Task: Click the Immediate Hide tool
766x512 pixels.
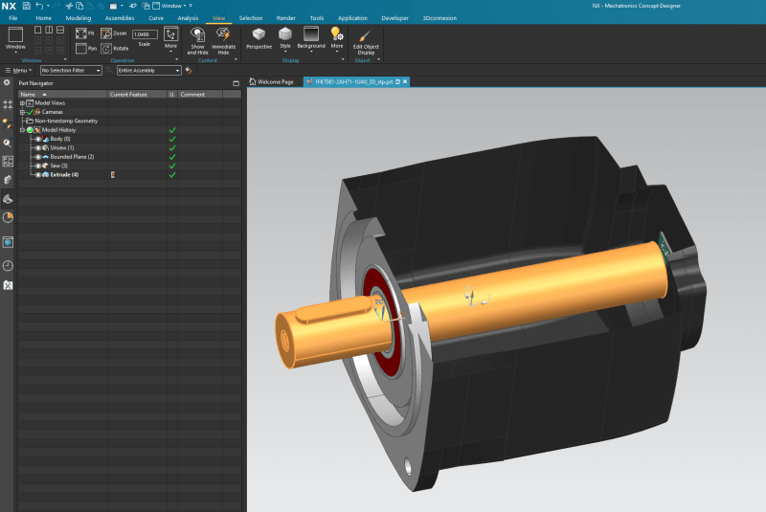Action: click(223, 40)
